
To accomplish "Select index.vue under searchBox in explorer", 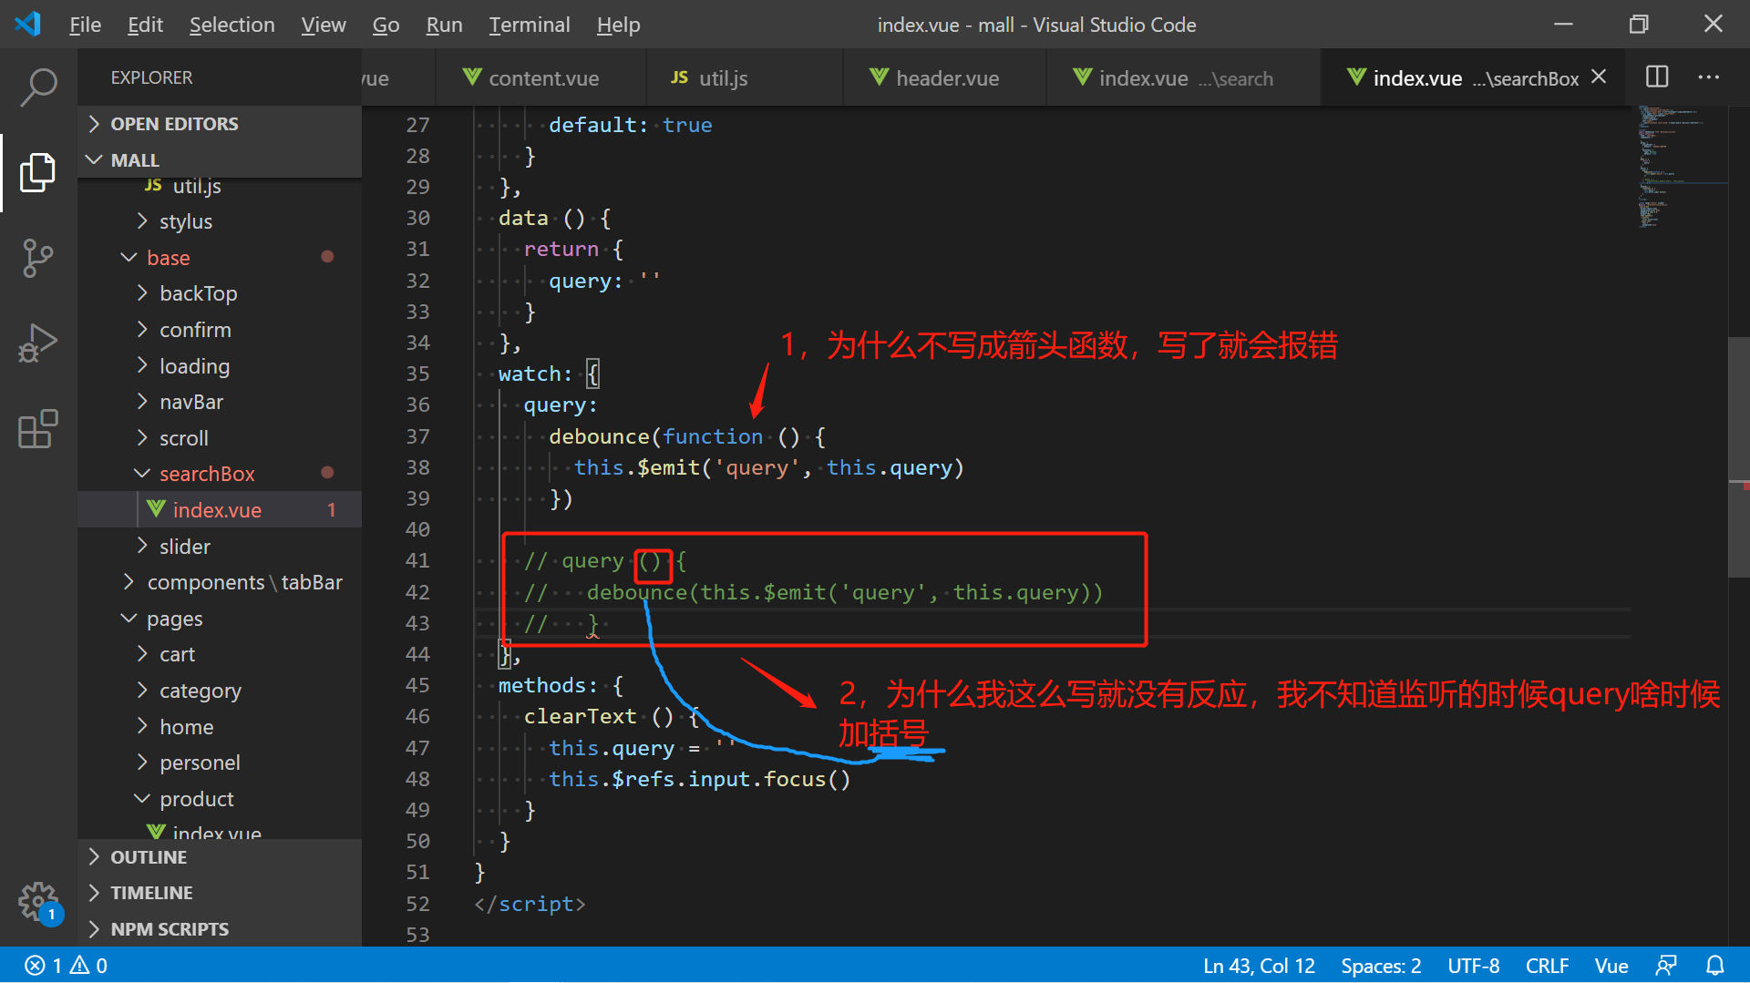I will pos(220,510).
